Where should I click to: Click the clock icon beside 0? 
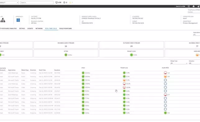click(64, 2)
